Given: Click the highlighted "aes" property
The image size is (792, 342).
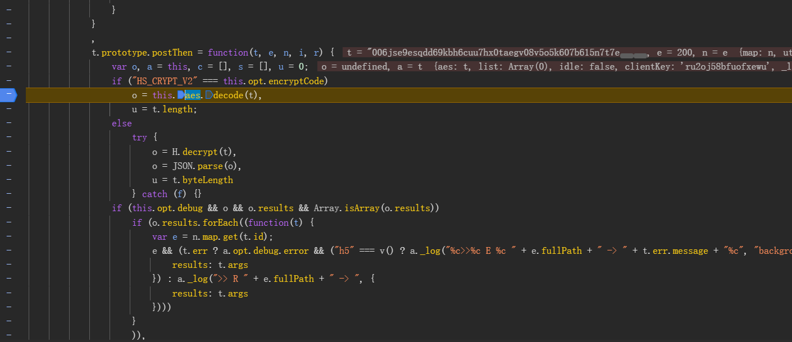Looking at the screenshot, I should pyautogui.click(x=193, y=95).
